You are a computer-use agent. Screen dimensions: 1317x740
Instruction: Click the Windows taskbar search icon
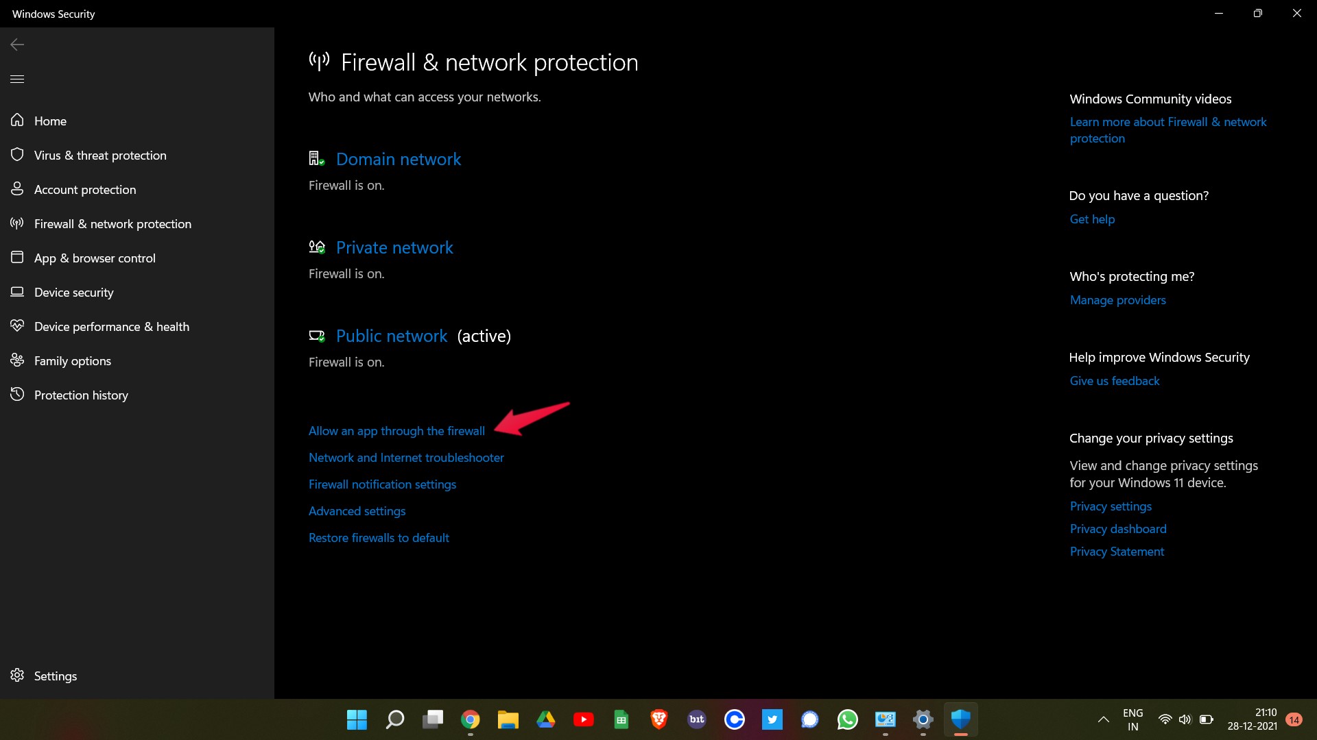click(395, 719)
